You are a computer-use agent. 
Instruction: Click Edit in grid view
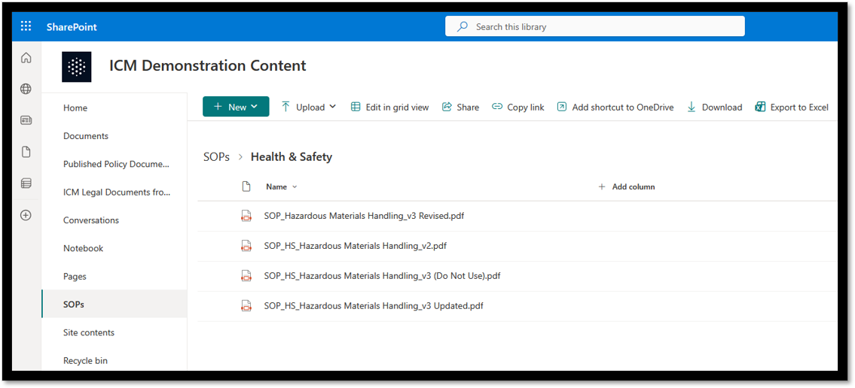point(389,107)
